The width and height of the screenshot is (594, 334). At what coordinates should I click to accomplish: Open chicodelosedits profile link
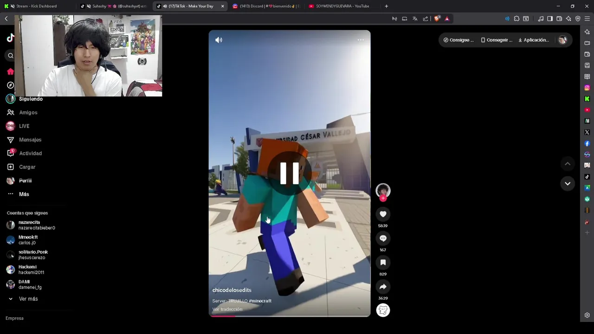[x=232, y=290]
